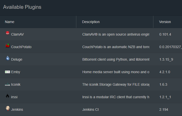Viewport: 182px width, 116px height.
Task: Click the Home media server description
Action: [116, 72]
